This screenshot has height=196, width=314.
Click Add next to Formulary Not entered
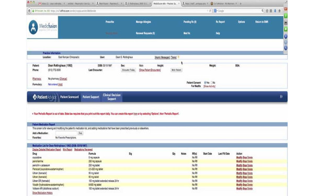[x=60, y=84]
